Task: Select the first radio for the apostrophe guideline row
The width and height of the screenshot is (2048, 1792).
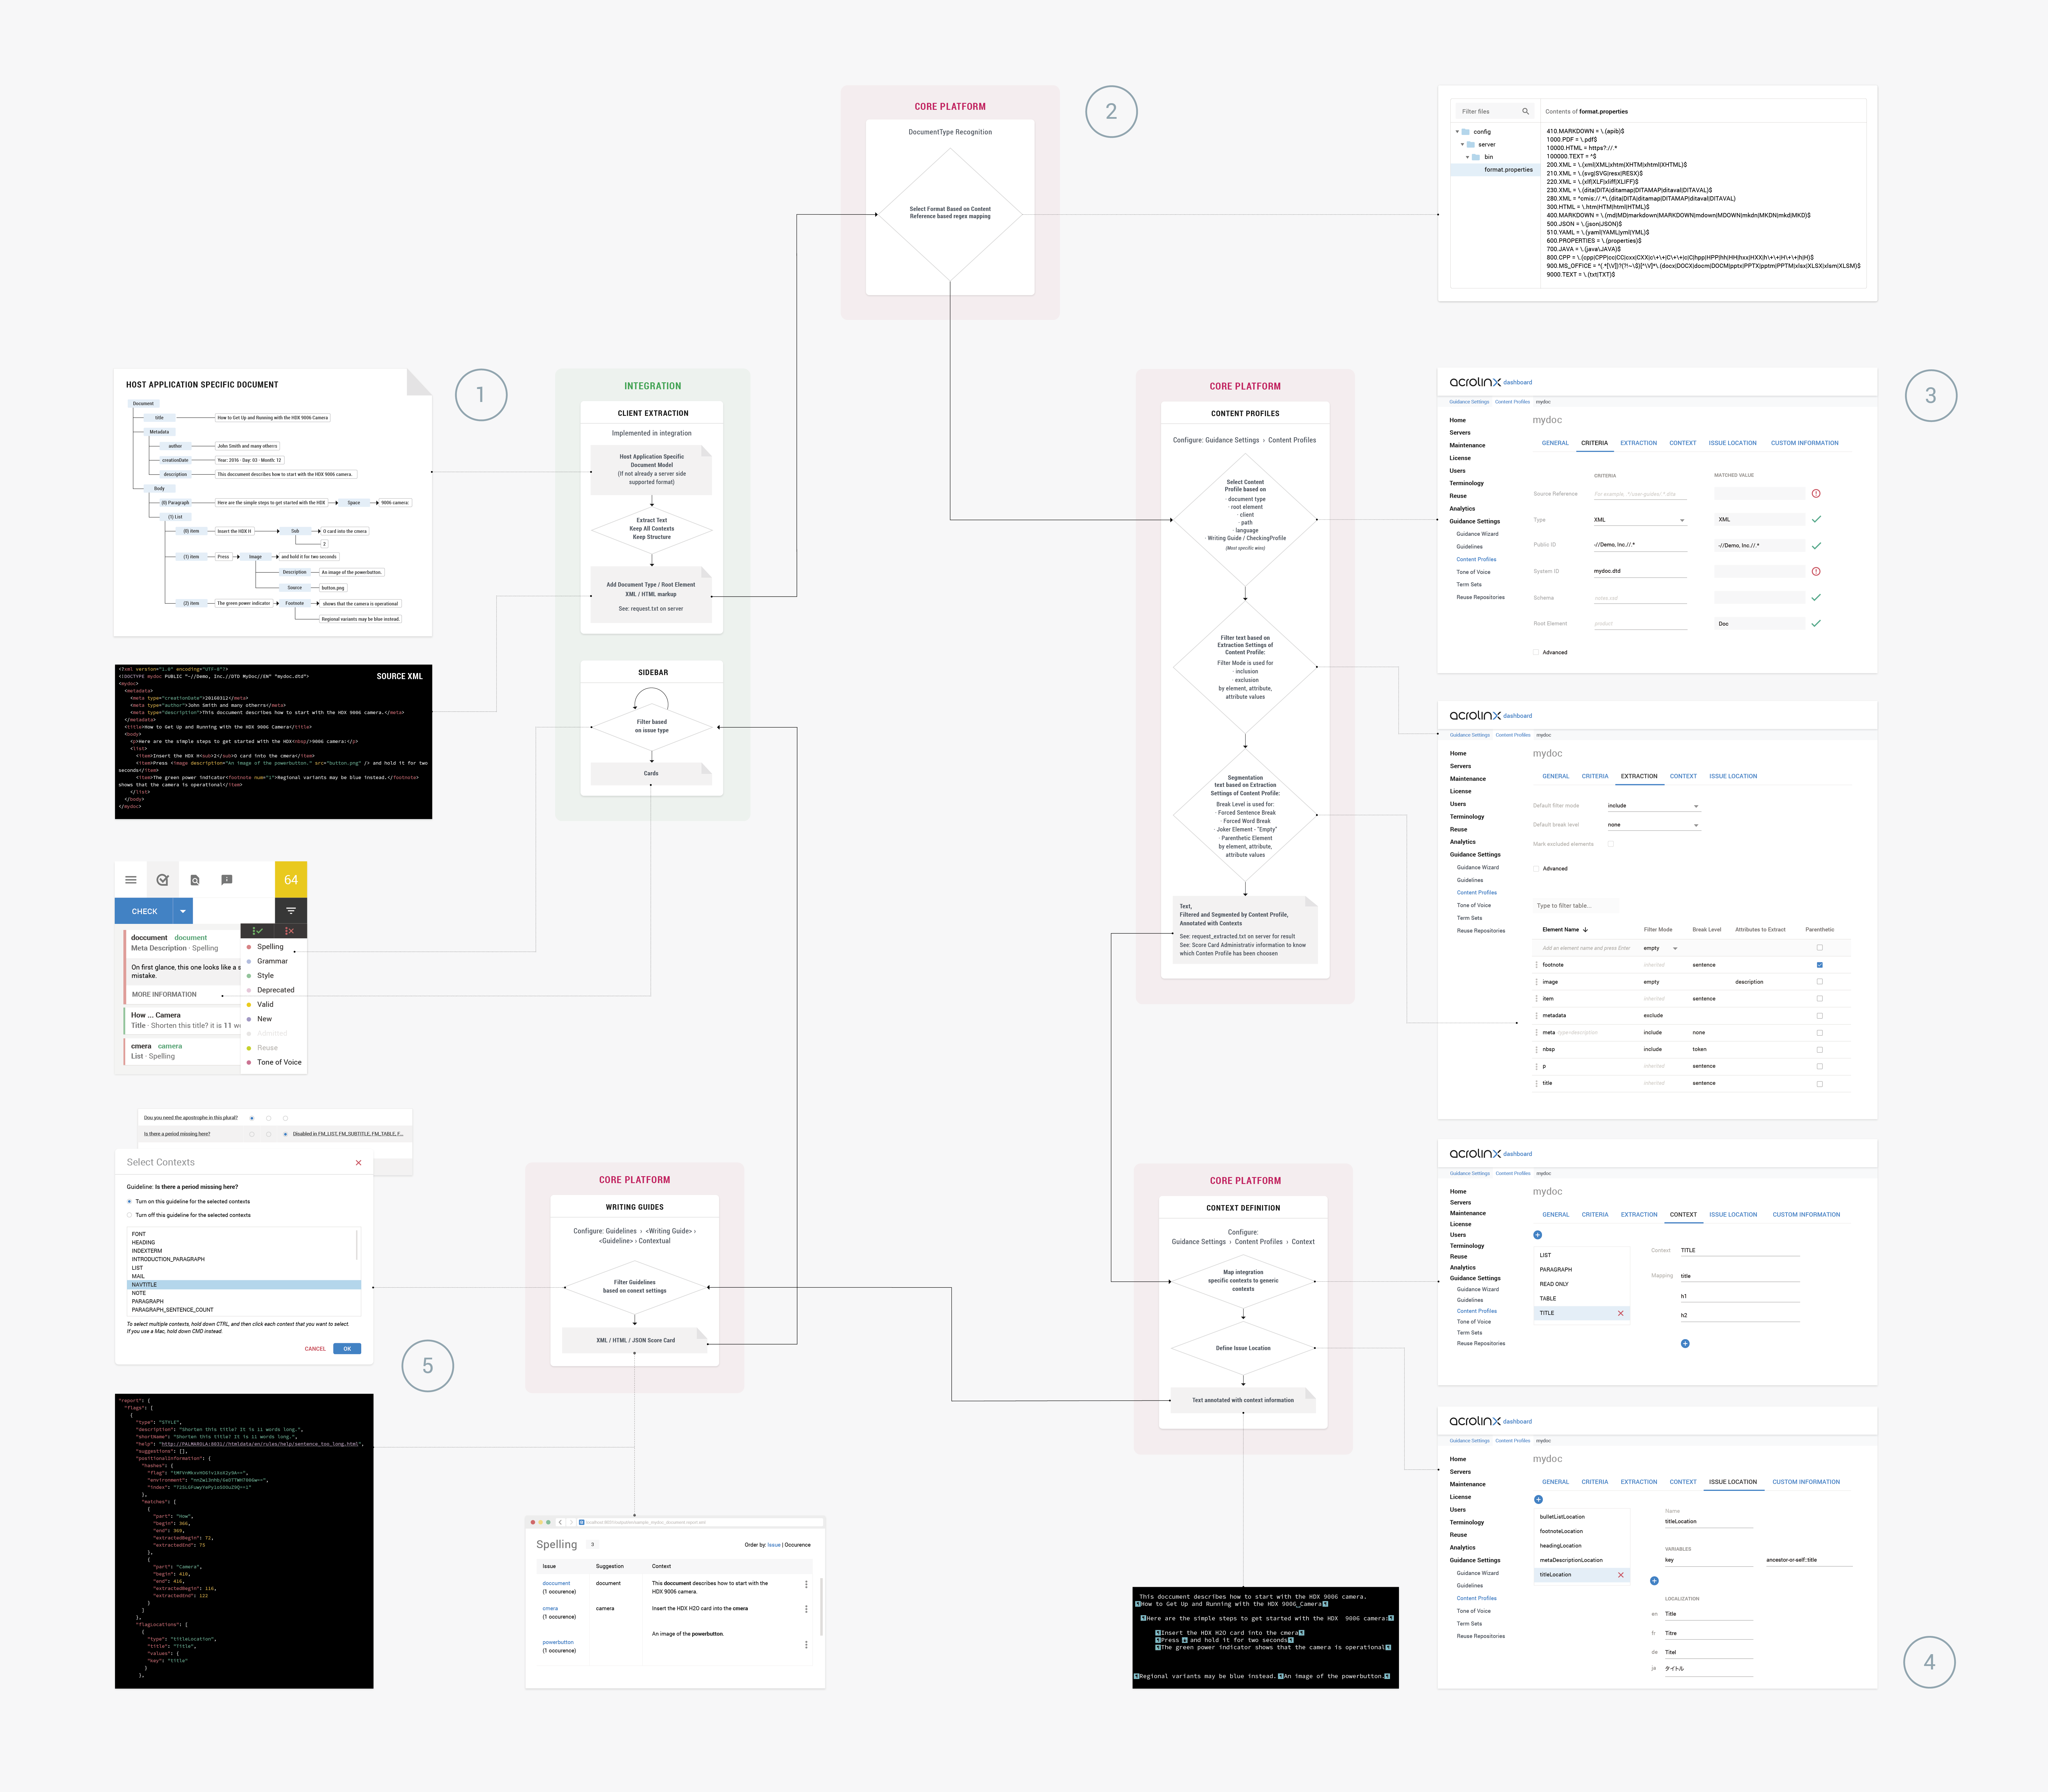Action: pos(252,1118)
